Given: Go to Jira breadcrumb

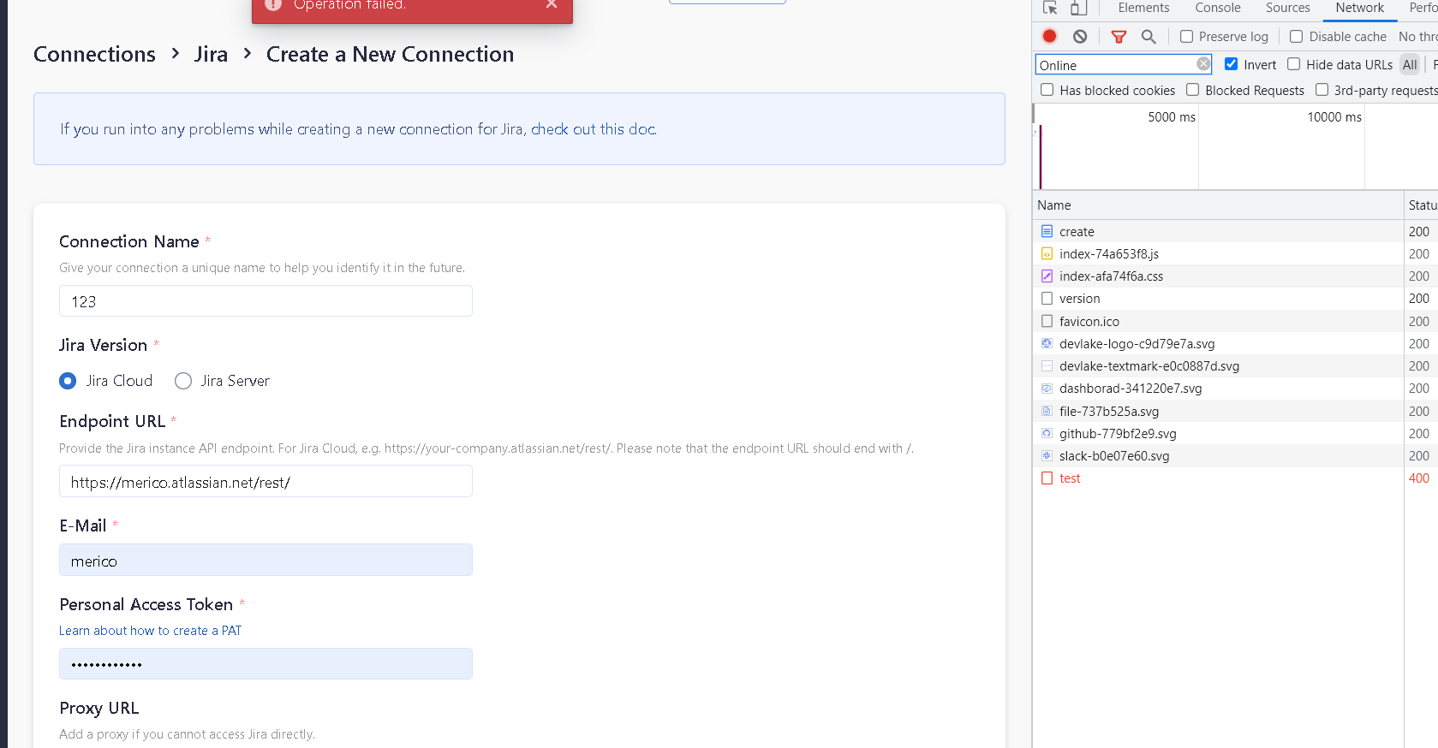Looking at the screenshot, I should tap(211, 54).
